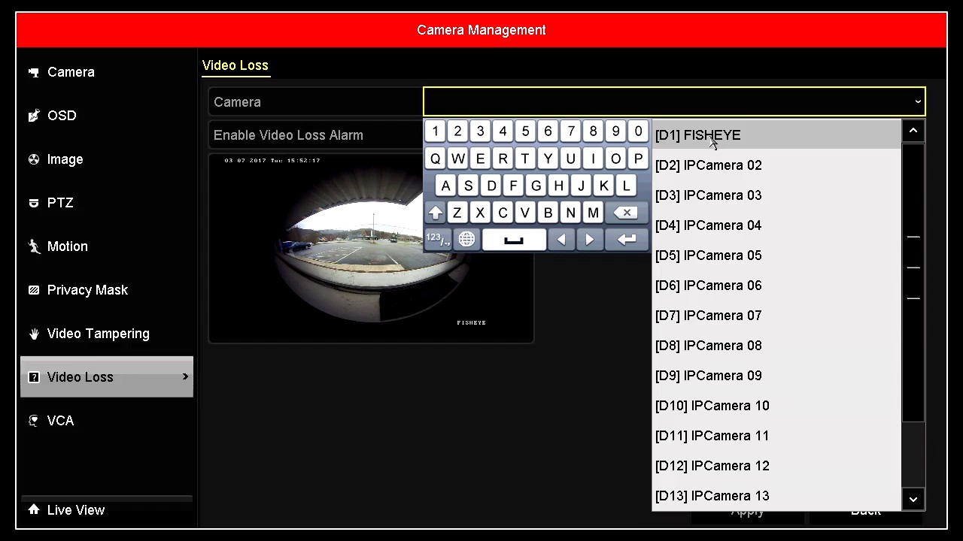Select [D7] IPCamera 07
This screenshot has width=963, height=541.
tap(776, 316)
